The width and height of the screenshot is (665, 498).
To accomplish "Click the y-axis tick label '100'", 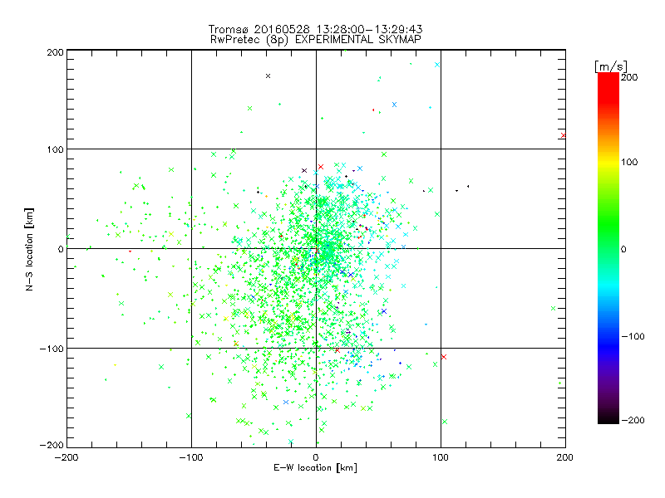I will (55, 149).
